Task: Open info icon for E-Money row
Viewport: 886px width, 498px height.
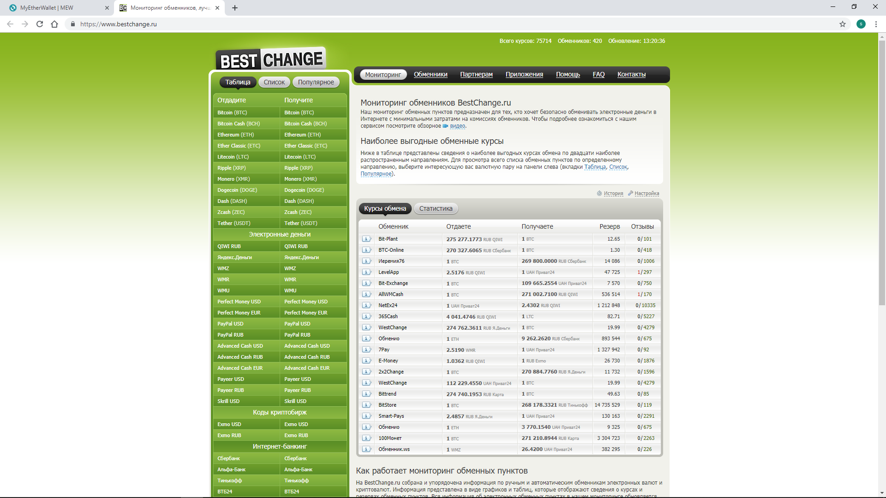Action: coord(367,361)
